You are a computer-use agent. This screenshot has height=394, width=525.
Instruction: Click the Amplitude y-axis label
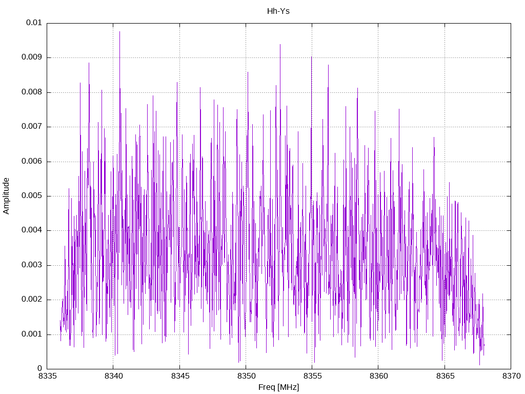click(x=6, y=196)
